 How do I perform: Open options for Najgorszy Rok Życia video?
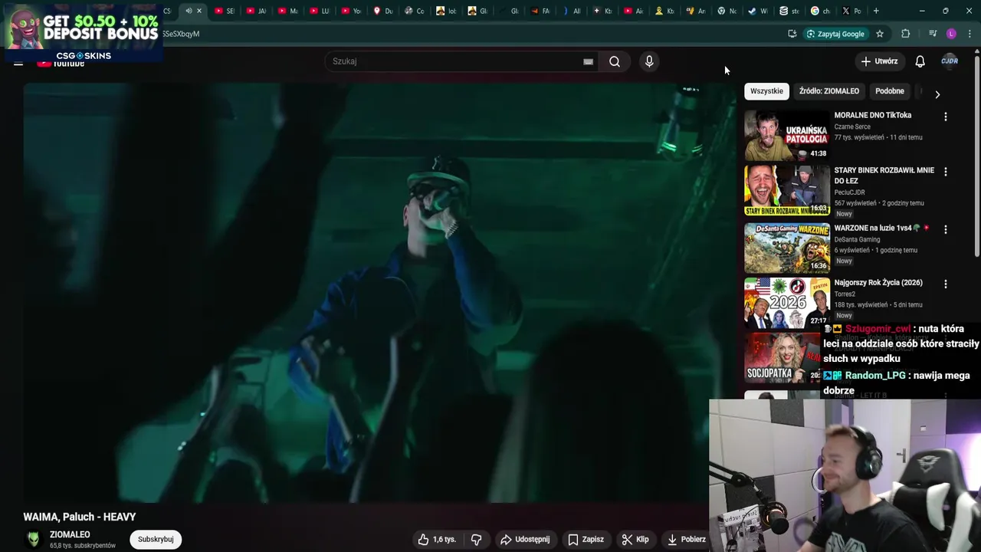pos(945,284)
